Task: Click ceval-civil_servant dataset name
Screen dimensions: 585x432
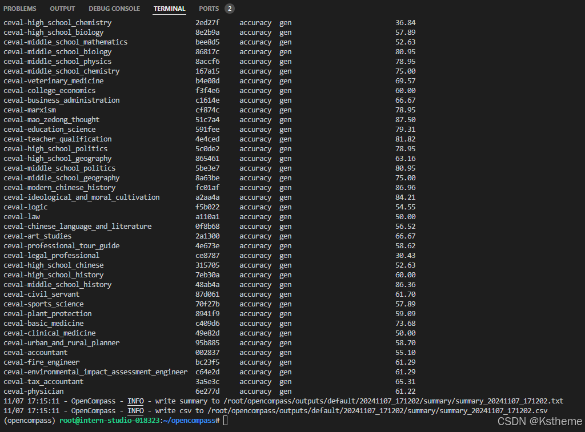Action: [x=41, y=294]
